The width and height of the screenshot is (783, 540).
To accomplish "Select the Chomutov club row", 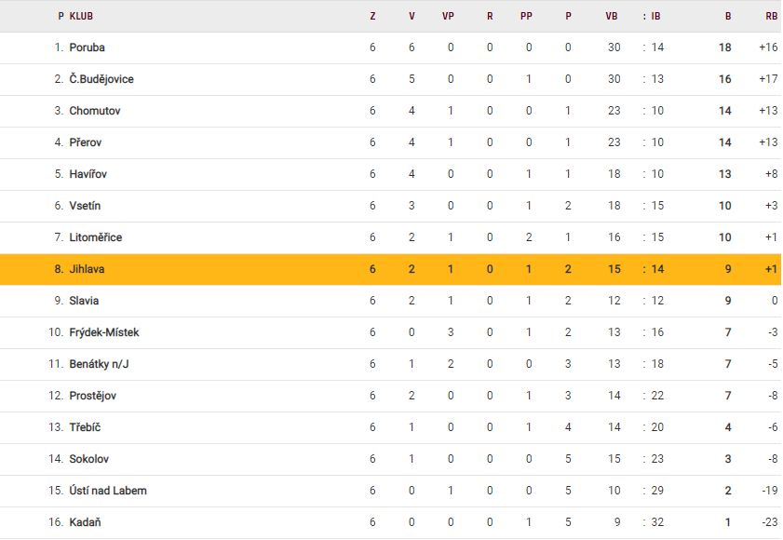I will tap(94, 111).
